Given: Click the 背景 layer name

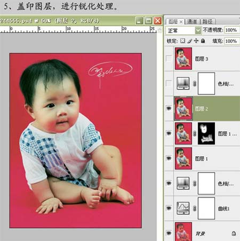Looking at the screenshot, I should click(x=201, y=234).
